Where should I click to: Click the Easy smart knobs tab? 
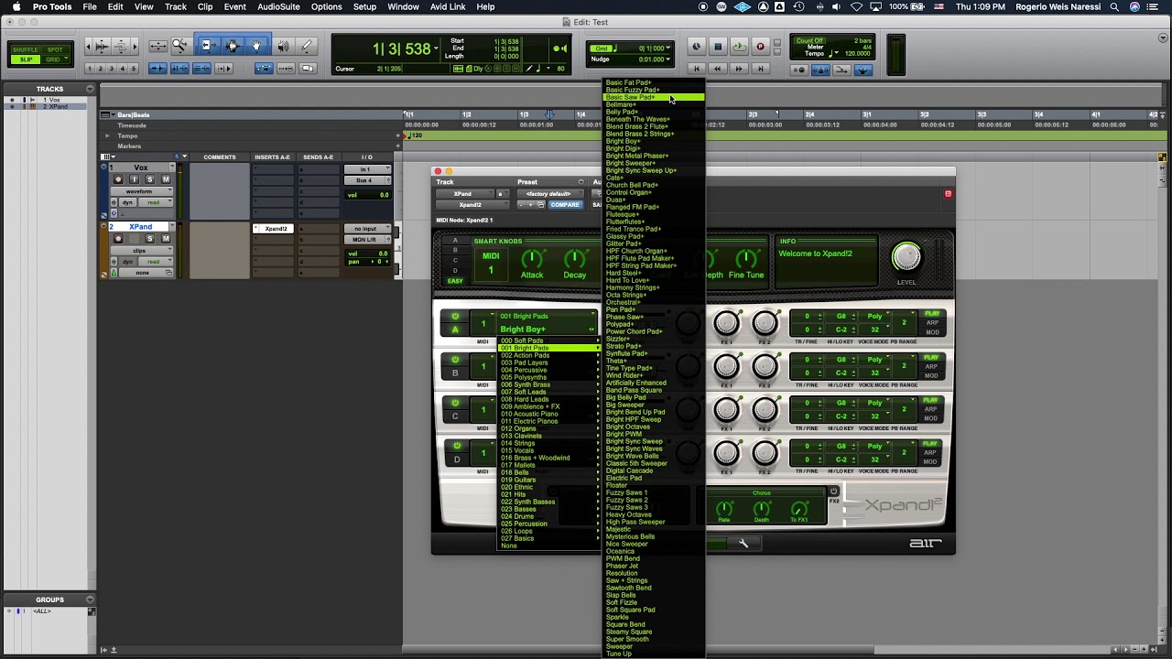tap(455, 281)
